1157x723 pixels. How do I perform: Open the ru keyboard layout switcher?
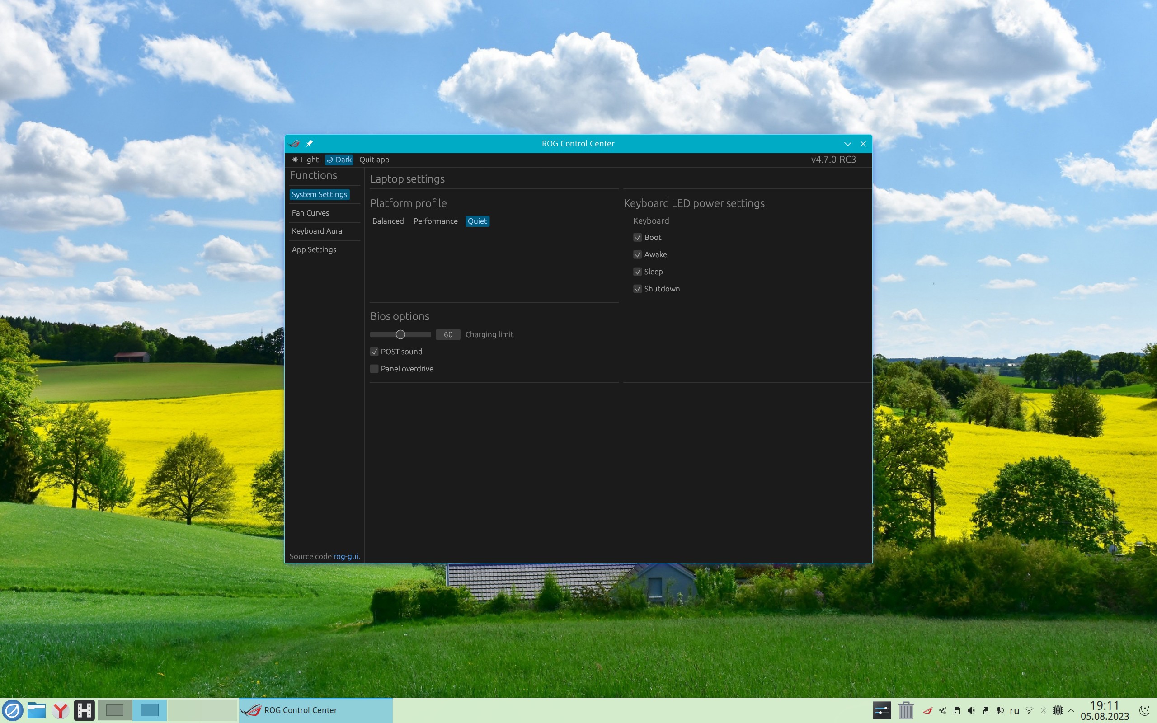point(1015,710)
